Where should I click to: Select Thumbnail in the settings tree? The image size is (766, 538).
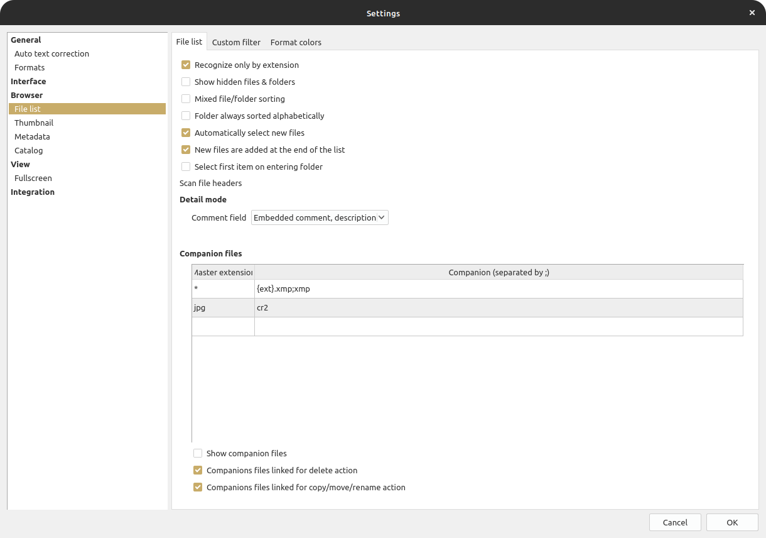click(x=34, y=123)
